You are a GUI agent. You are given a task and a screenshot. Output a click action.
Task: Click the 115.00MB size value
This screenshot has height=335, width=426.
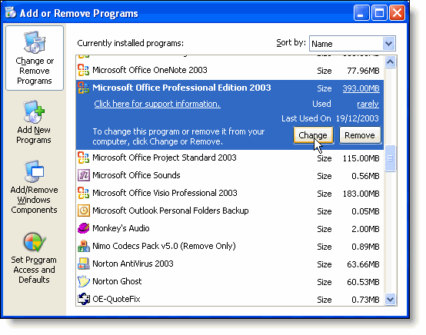361,158
